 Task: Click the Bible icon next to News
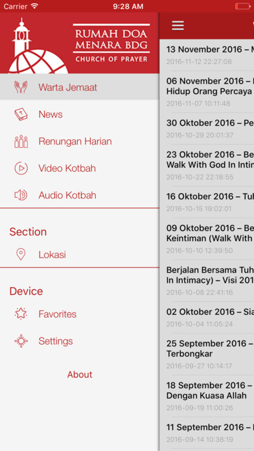(x=21, y=114)
